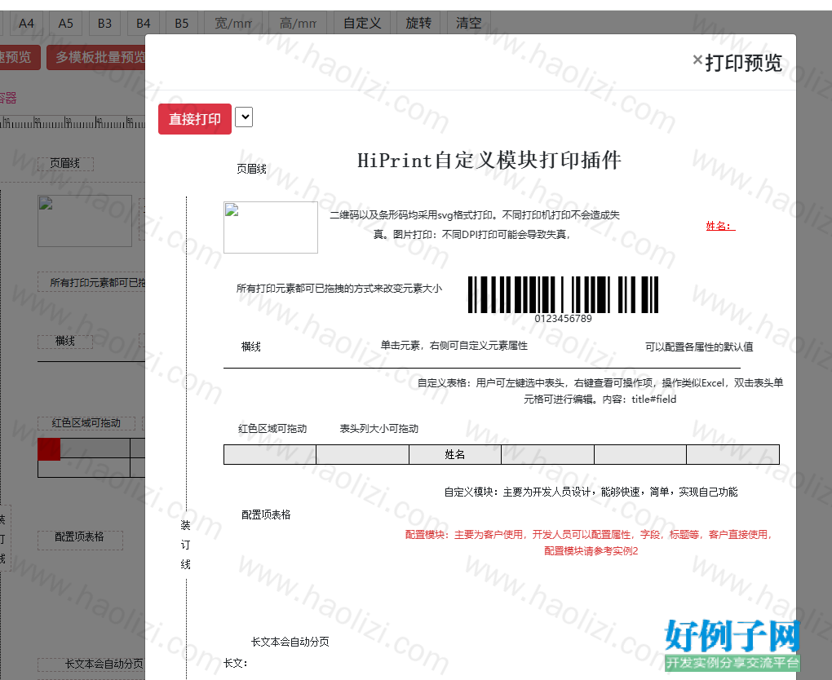This screenshot has width=832, height=680.
Task: Click the red draggable square in designer table
Action: [x=49, y=449]
